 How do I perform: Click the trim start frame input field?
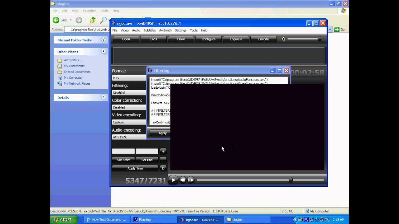point(123,151)
